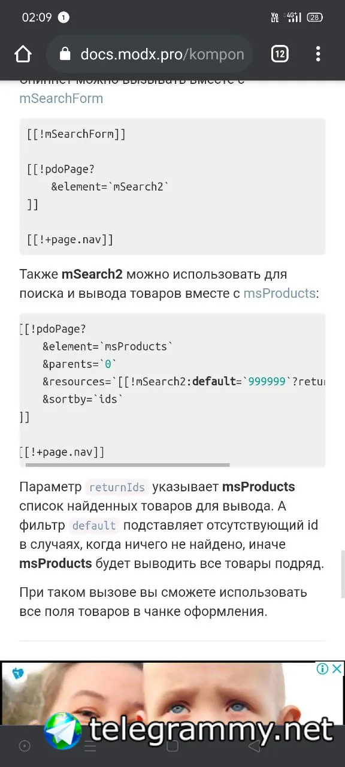The image size is (345, 767).
Task: Tap the ad info icon
Action: [322, 669]
